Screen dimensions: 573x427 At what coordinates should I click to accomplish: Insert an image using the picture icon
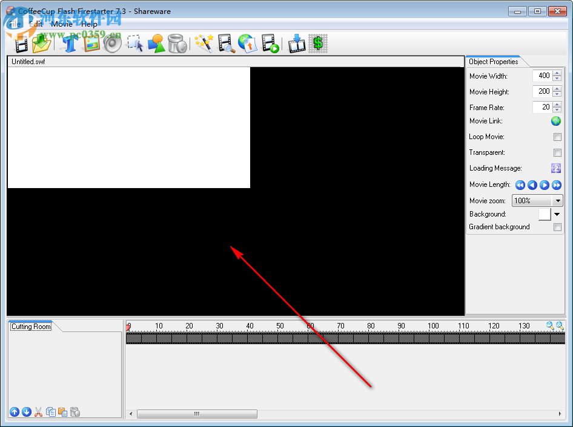coord(91,44)
